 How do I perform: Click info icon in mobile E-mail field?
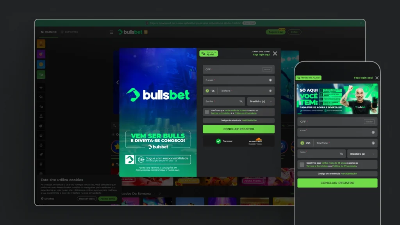tap(373, 132)
